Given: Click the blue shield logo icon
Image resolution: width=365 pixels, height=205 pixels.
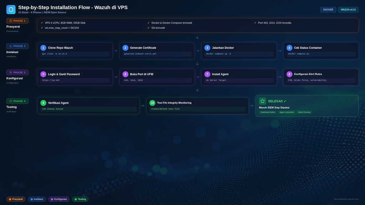Looking at the screenshot, I should (11, 10).
